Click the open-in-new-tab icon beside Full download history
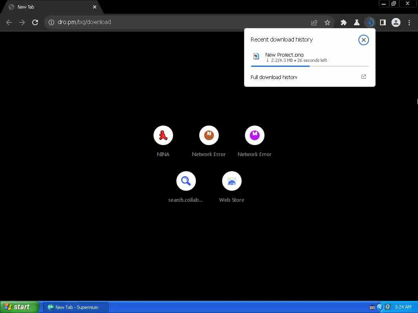Viewport: 418px width, 313px height. pos(363,77)
